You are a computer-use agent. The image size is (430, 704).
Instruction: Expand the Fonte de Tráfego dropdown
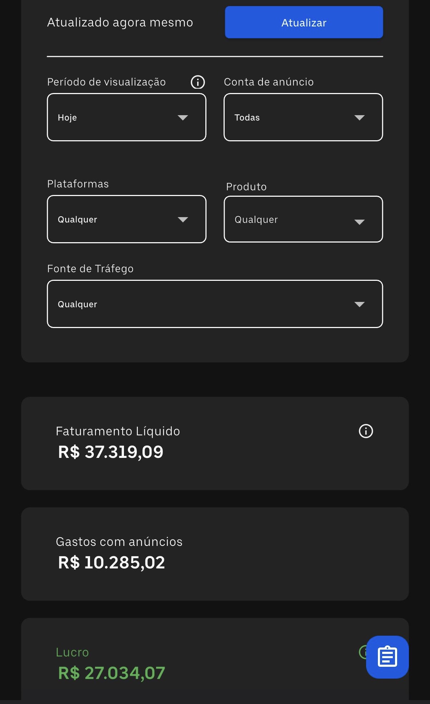pos(215,304)
